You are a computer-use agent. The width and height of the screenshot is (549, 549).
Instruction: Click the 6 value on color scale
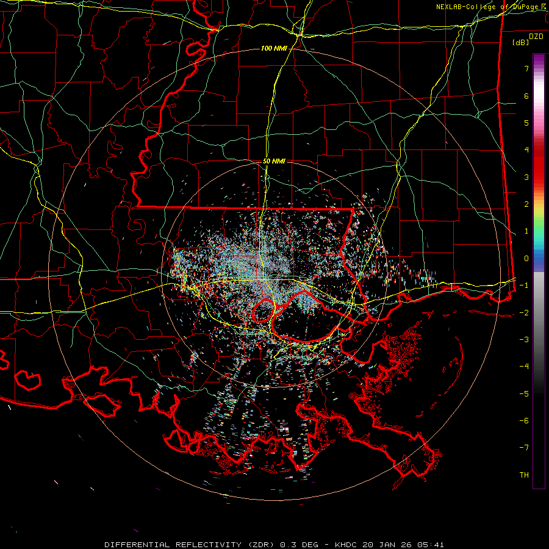(x=526, y=96)
